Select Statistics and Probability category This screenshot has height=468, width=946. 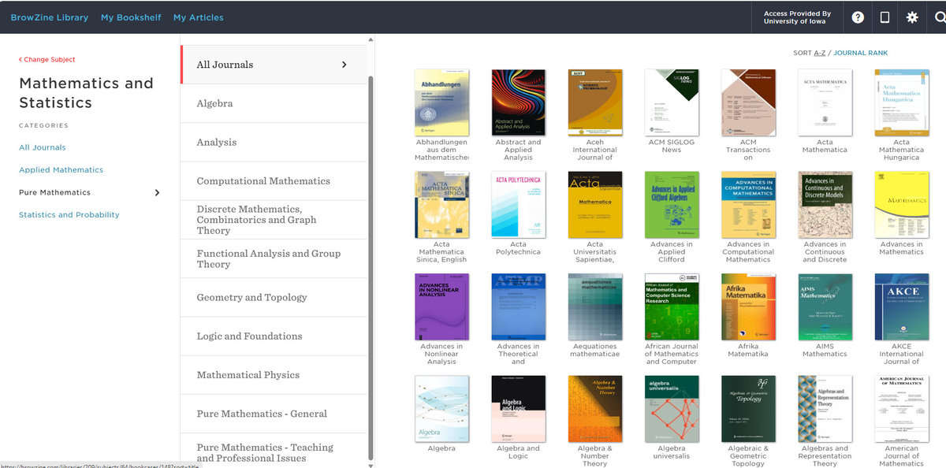(69, 215)
